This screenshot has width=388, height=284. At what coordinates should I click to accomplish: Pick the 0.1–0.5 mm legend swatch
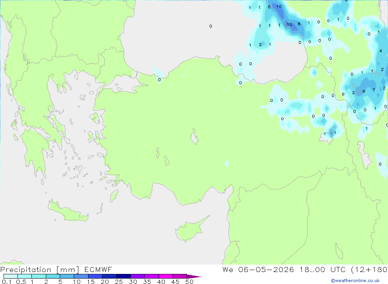pyautogui.click(x=10, y=276)
